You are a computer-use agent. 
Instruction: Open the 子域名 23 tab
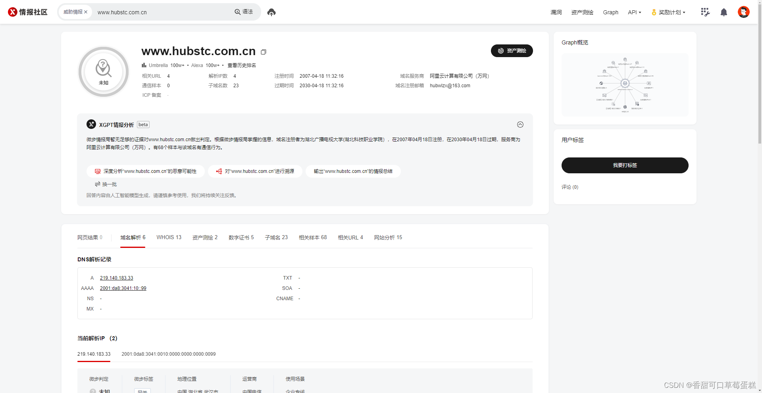(276, 237)
